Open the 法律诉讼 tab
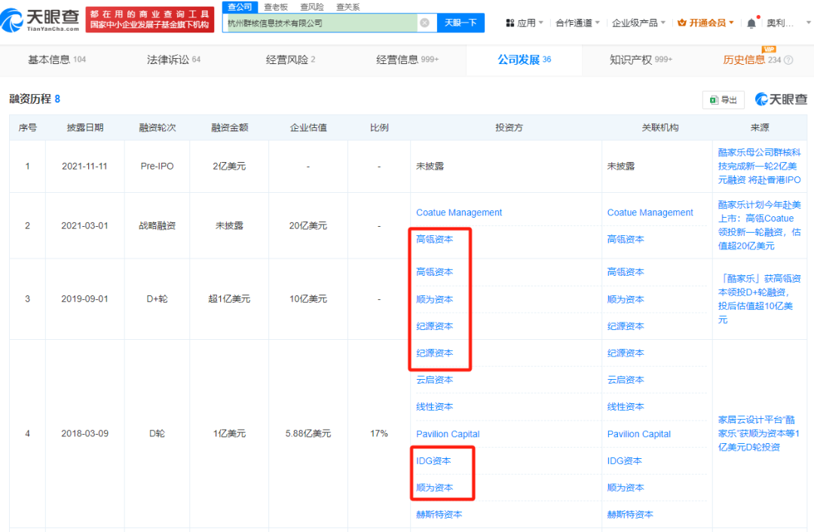814x532 pixels. pos(173,60)
